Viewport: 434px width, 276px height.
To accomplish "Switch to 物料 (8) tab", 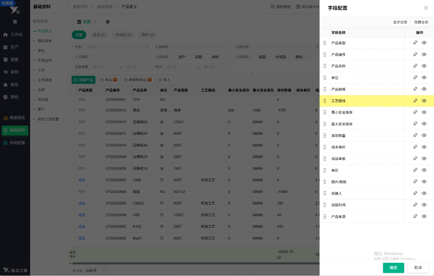I will tap(148, 35).
